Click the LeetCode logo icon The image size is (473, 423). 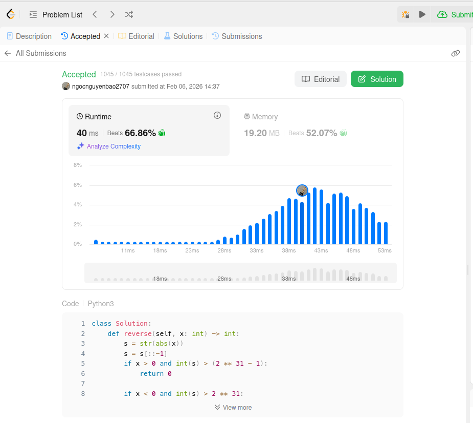[x=11, y=14]
